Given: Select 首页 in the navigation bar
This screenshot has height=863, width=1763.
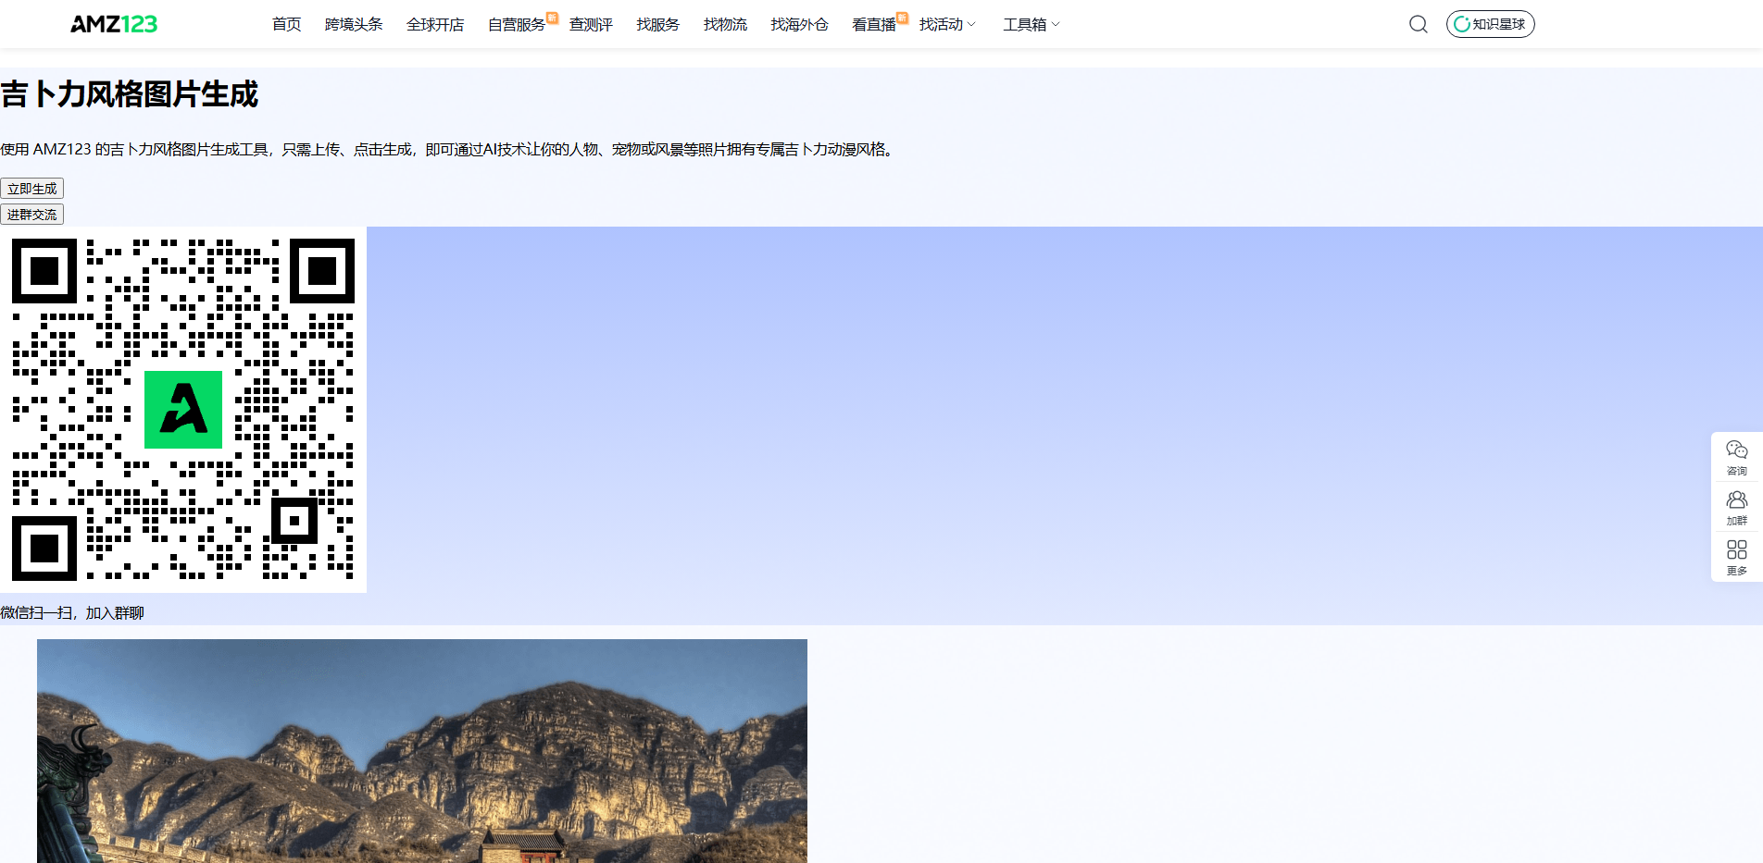Looking at the screenshot, I should [285, 25].
